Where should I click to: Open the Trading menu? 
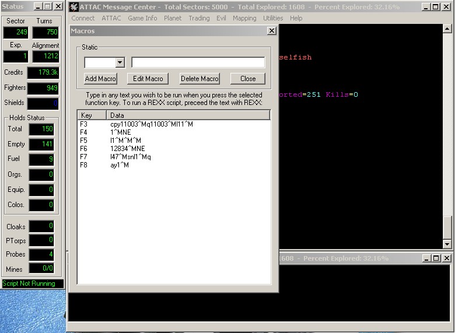coord(199,18)
